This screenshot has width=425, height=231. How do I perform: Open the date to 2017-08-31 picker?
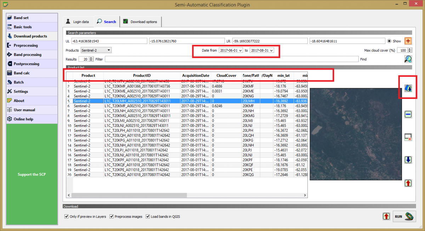[x=262, y=50]
